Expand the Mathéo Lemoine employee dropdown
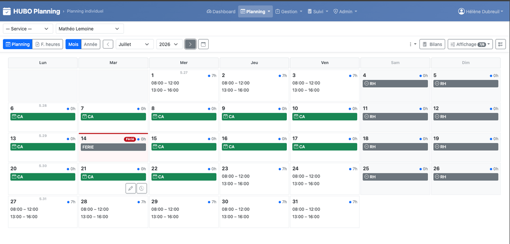Screen dimensions: 510x244 click(x=90, y=28)
